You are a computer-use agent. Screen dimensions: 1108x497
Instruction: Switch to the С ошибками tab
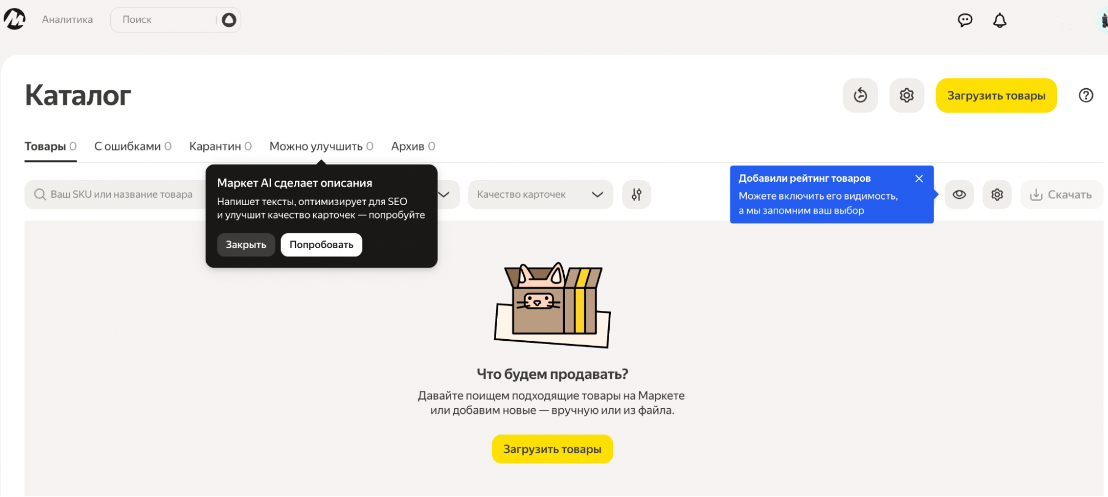(x=132, y=146)
